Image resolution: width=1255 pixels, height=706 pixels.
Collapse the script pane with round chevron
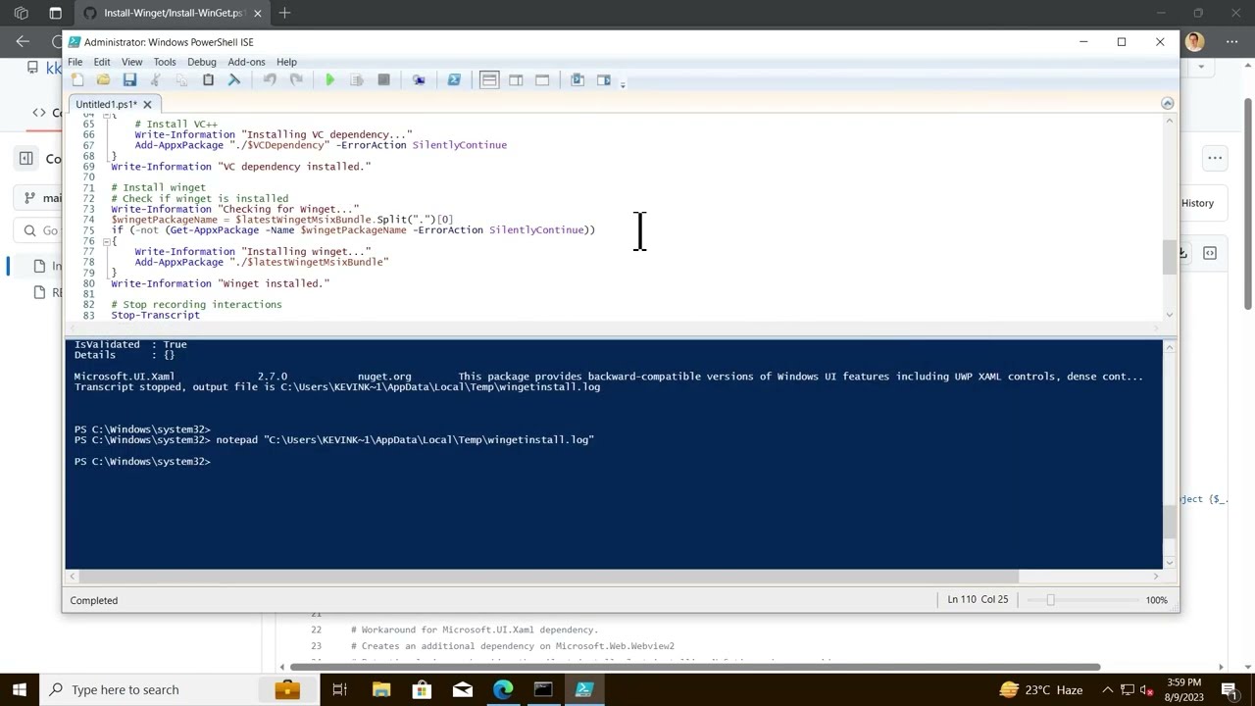(x=1167, y=103)
